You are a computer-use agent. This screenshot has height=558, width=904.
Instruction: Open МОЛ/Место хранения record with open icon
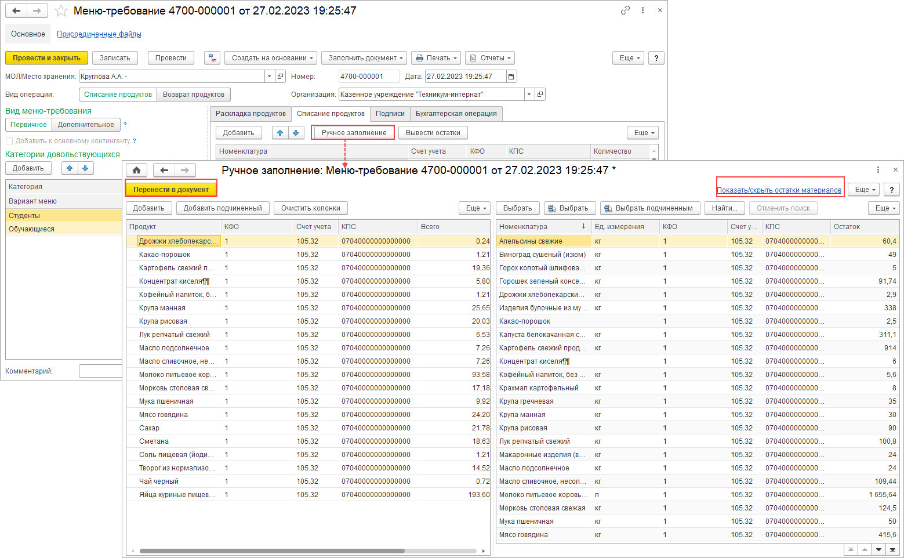tap(281, 77)
